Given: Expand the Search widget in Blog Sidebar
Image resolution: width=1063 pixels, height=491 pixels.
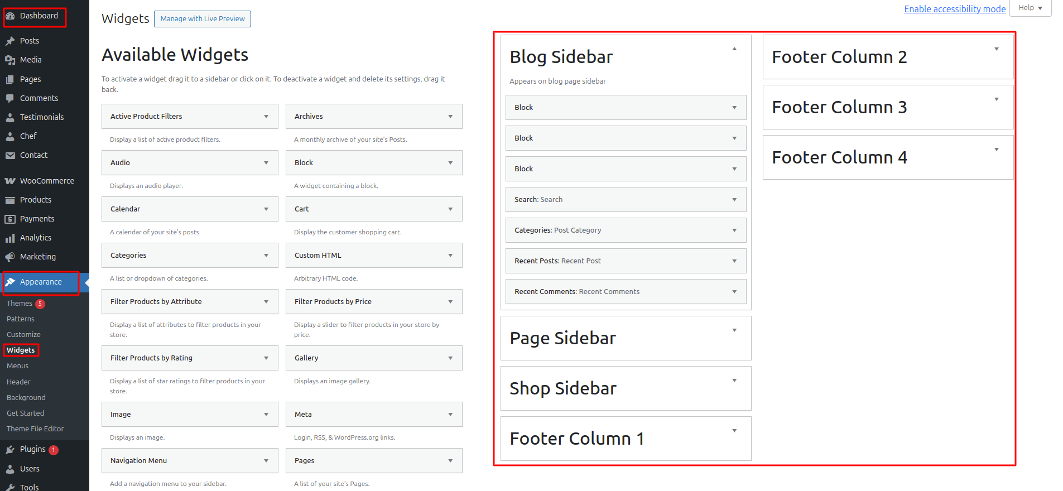Looking at the screenshot, I should coord(734,200).
